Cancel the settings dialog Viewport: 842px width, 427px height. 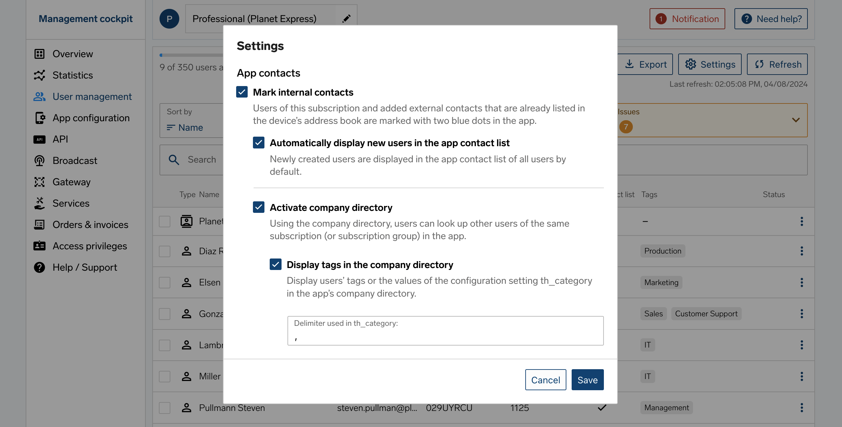(x=546, y=380)
